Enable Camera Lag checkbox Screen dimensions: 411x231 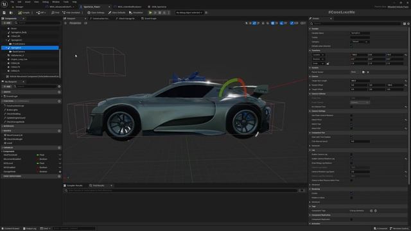pyautogui.click(x=351, y=154)
